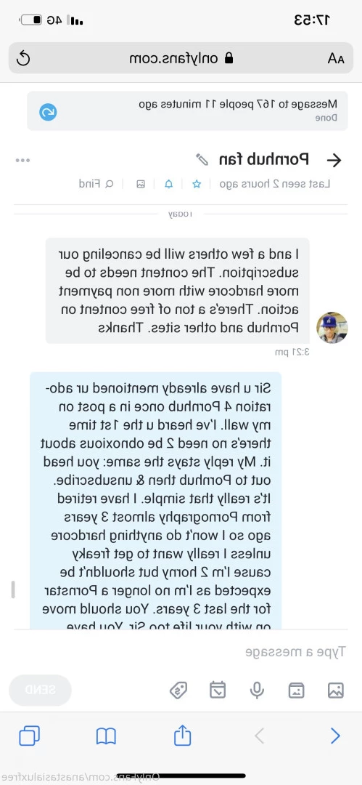
Task: Open the three-dots chat options menu
Action: (x=22, y=160)
